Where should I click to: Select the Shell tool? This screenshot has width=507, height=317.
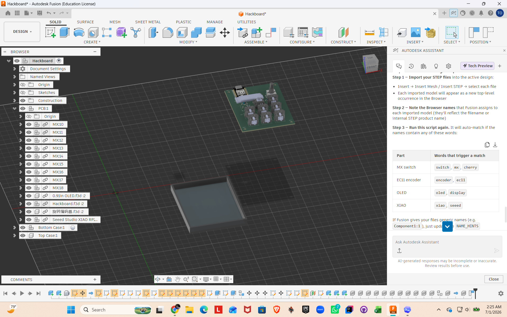tap(182, 33)
